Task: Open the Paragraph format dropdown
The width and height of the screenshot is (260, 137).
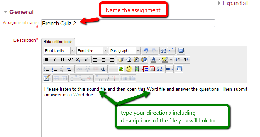Action: (125, 51)
